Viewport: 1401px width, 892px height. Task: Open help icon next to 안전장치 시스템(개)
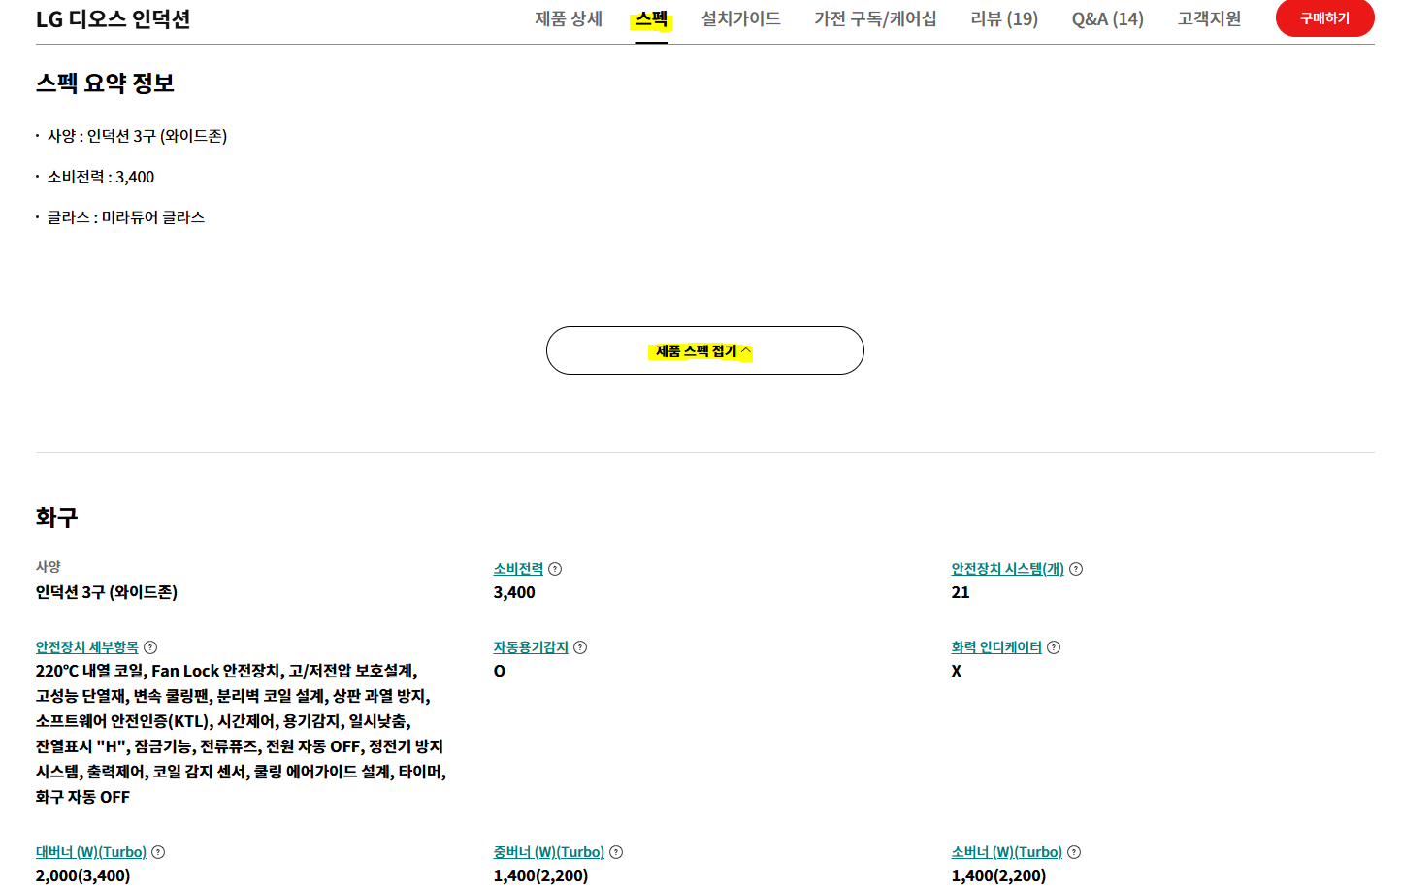coord(1076,569)
